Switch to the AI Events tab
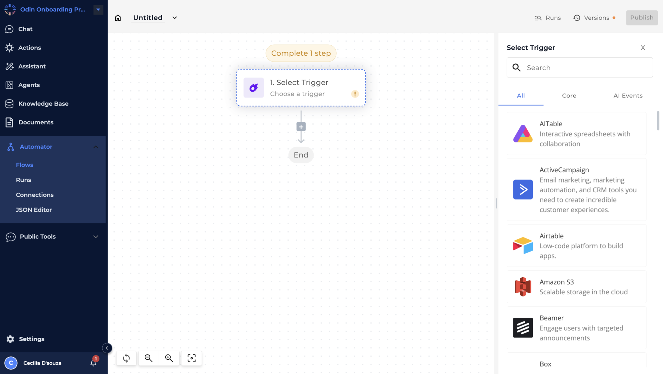663x374 pixels. [x=627, y=96]
